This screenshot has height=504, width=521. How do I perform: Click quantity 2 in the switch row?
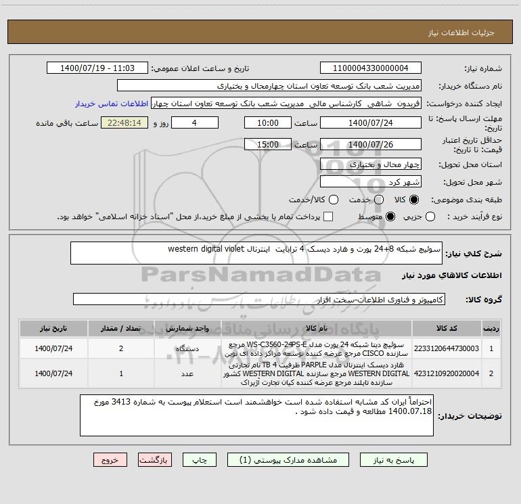pos(121,348)
